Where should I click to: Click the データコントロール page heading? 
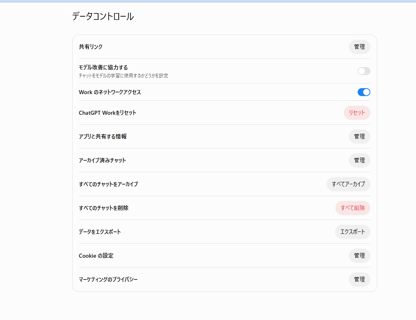[x=103, y=16]
